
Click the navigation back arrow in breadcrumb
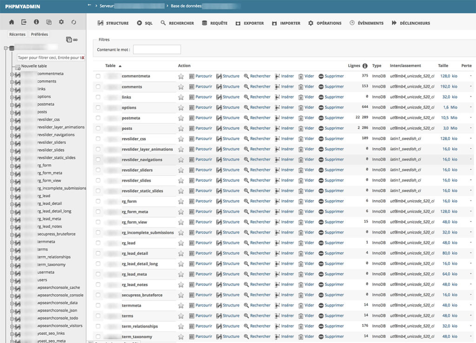click(89, 6)
